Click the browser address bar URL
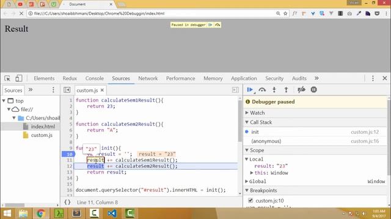Image resolution: width=391 pixels, height=219 pixels. tap(99, 13)
